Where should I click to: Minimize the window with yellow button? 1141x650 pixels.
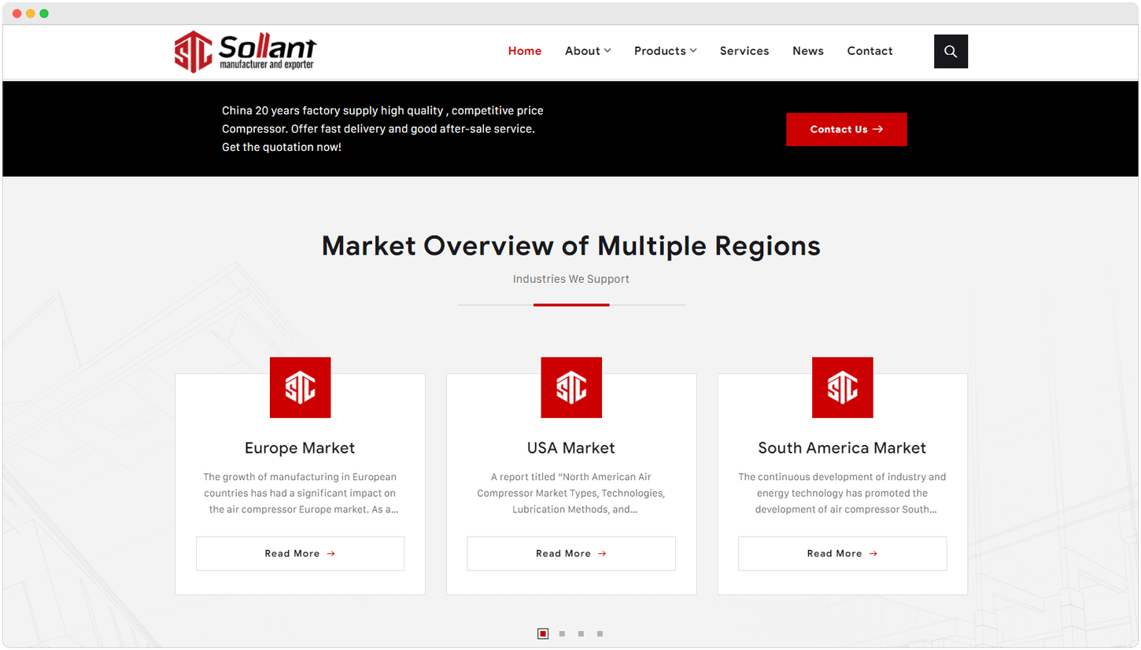pyautogui.click(x=31, y=13)
